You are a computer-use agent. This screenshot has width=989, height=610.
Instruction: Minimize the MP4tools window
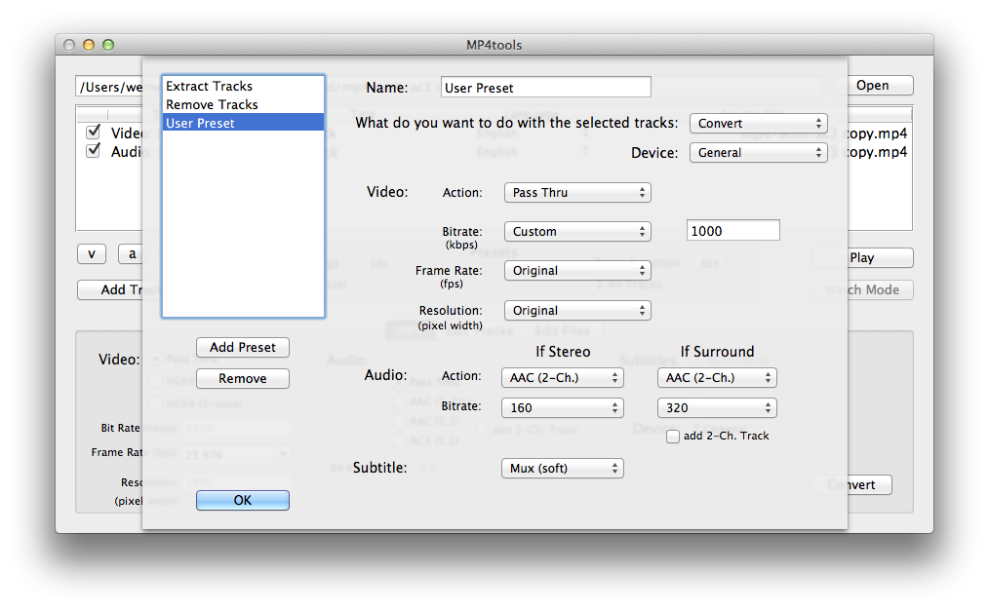[89, 45]
